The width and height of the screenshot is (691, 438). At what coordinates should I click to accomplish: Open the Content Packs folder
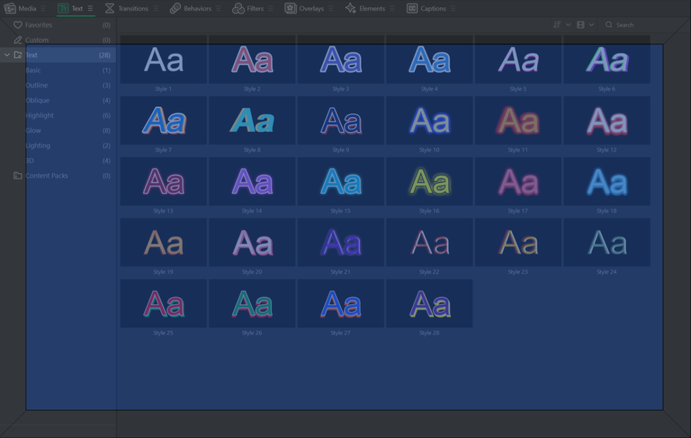click(x=46, y=176)
